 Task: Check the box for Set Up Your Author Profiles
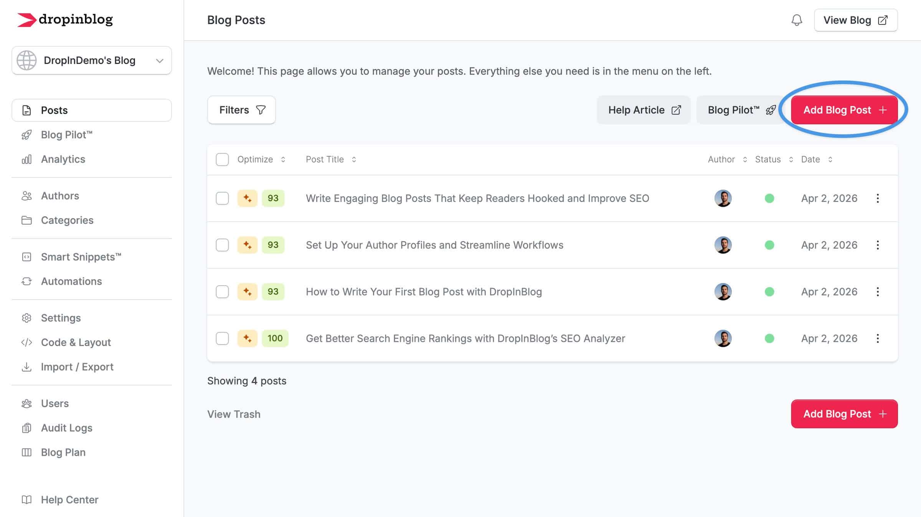pos(222,245)
